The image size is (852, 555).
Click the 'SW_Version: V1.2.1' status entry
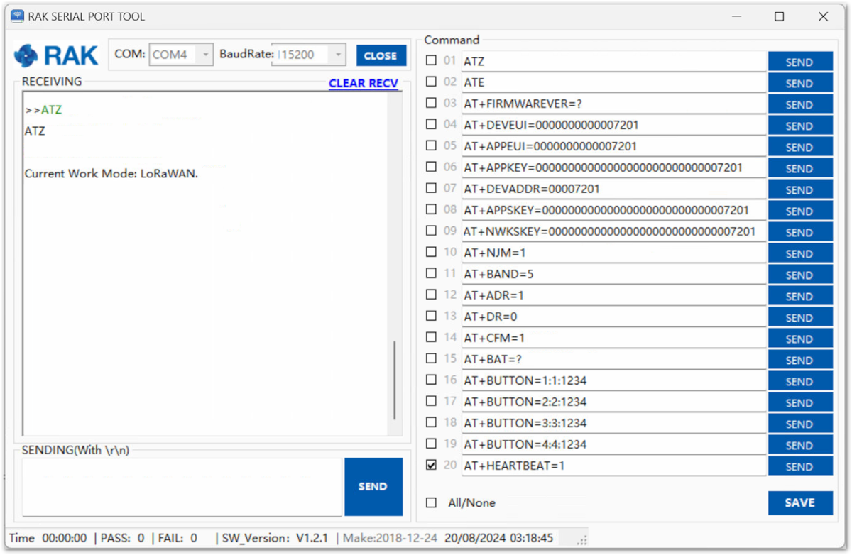[275, 538]
